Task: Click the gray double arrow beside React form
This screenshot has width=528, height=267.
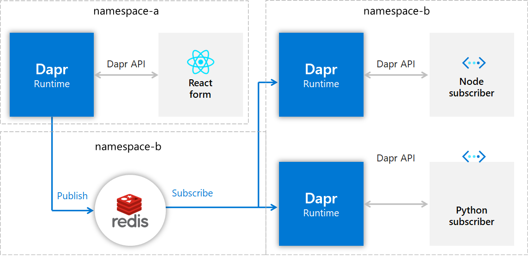Action: [126, 75]
